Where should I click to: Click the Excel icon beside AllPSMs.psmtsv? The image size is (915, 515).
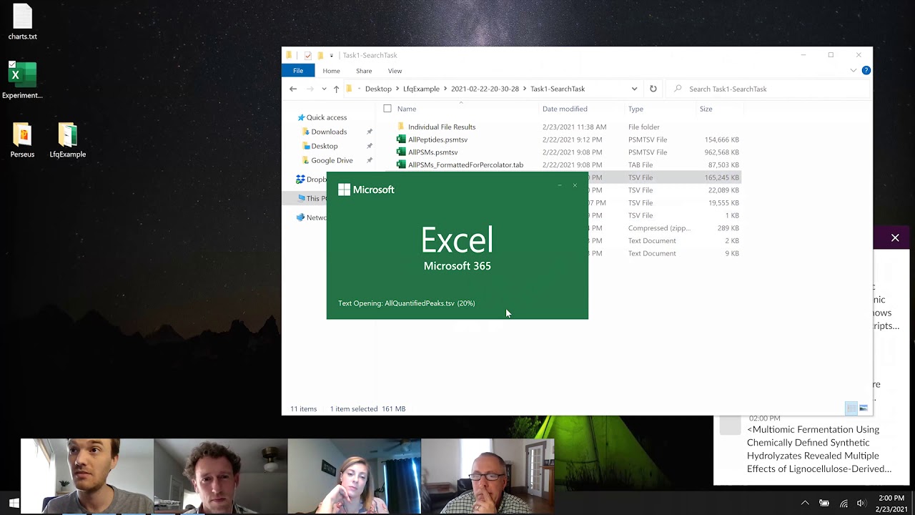pos(401,152)
